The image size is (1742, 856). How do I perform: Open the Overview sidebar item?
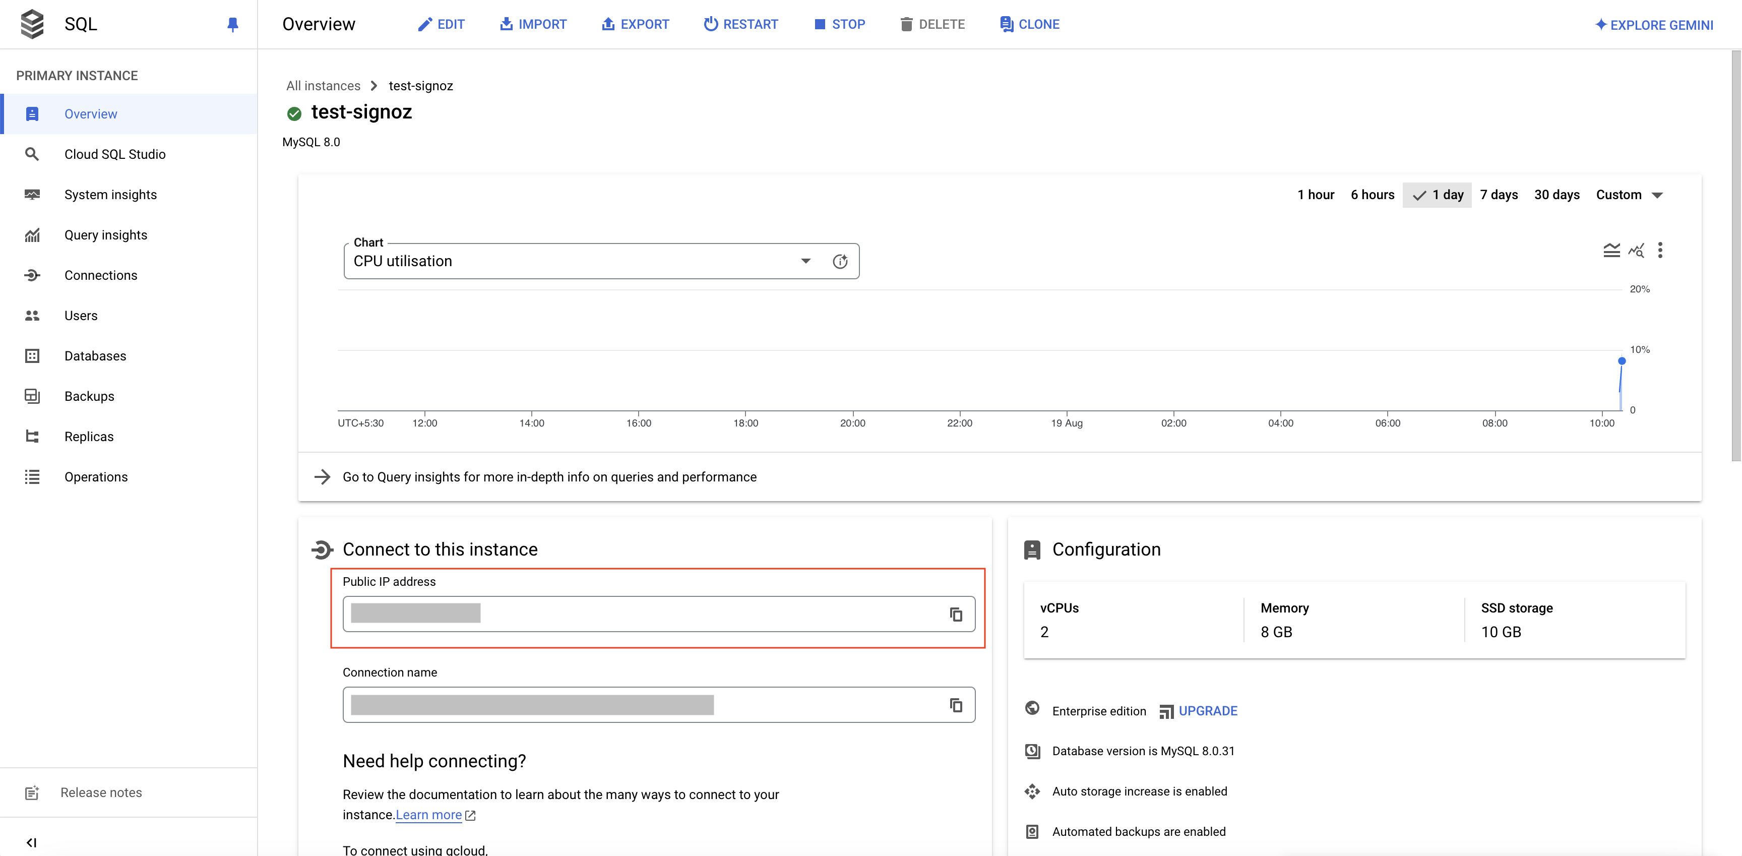129,113
